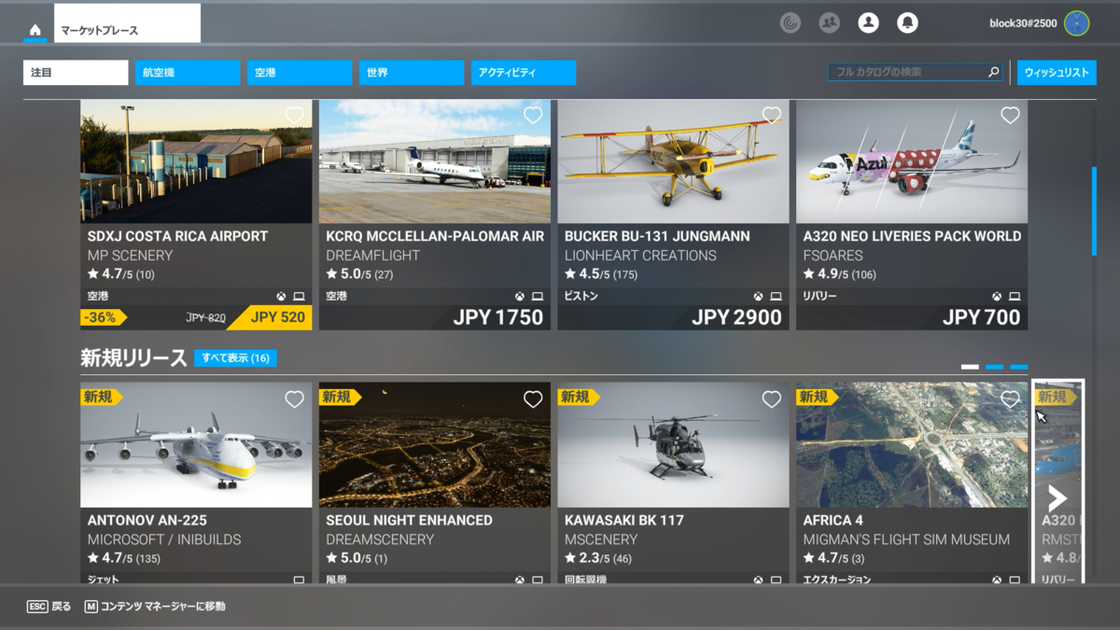The image size is (1120, 630).
Task: Open the user profile icon
Action: 868,23
